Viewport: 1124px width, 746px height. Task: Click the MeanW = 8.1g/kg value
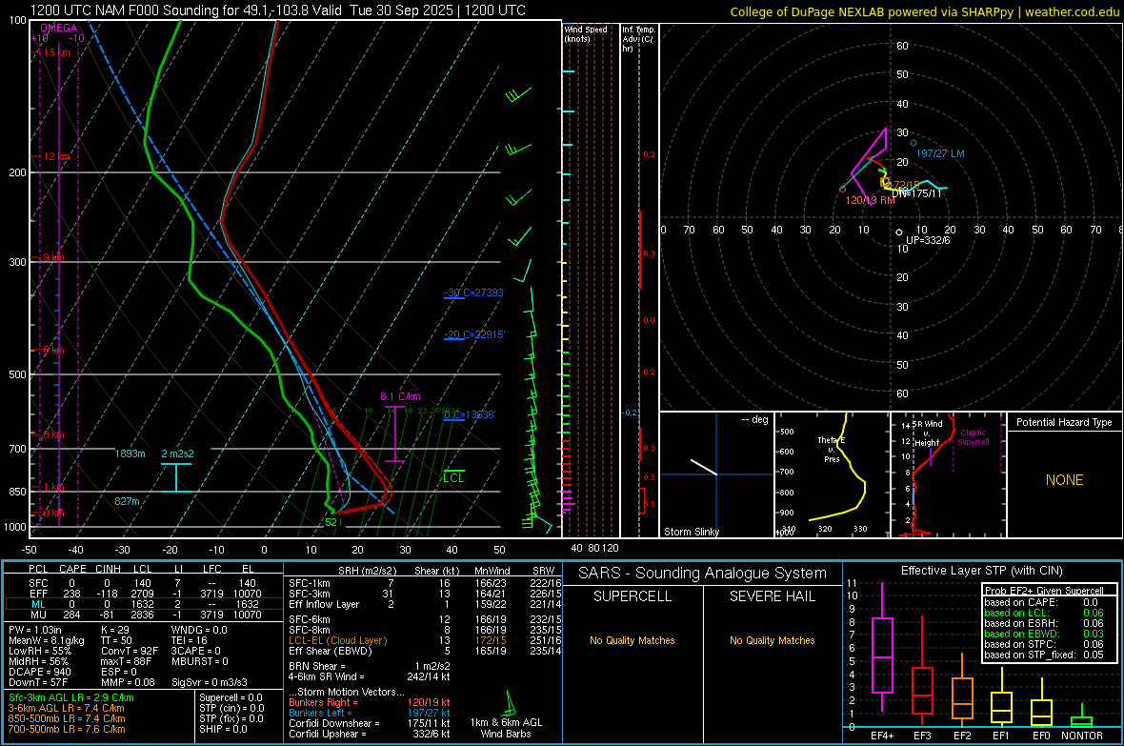47,640
